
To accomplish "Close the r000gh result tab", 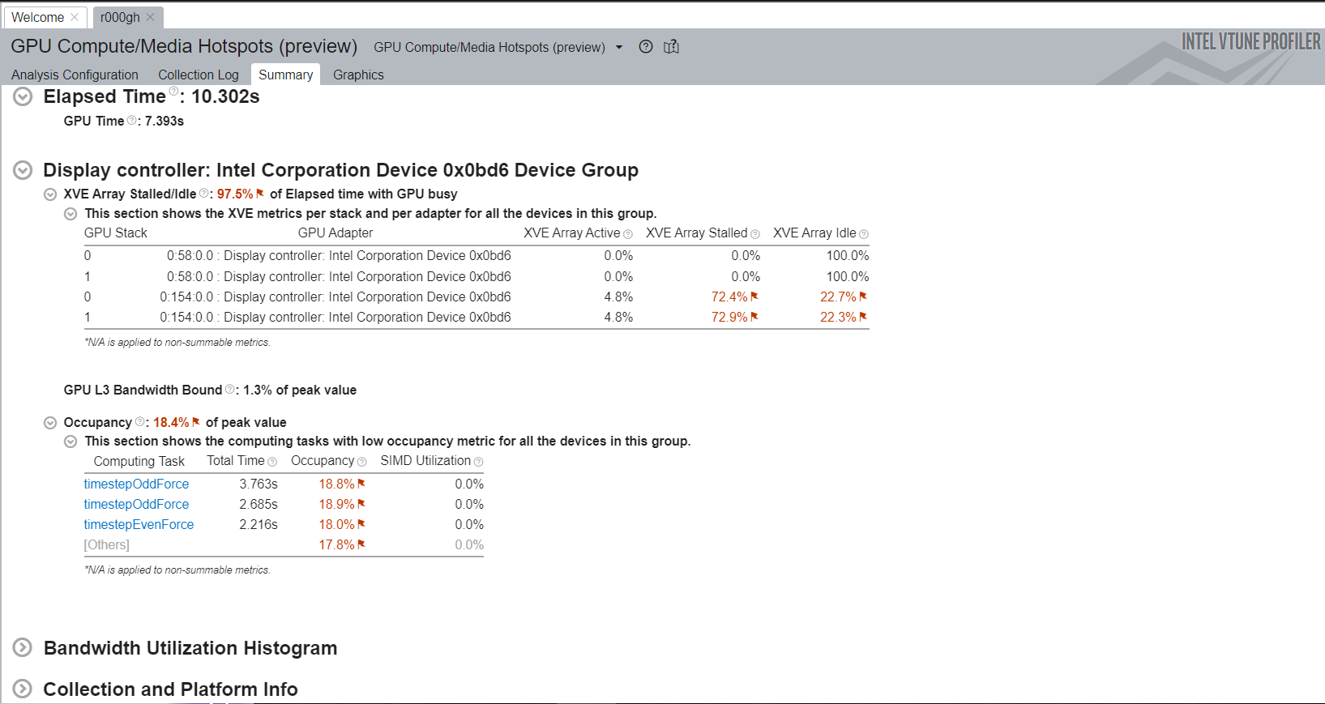I will 150,17.
